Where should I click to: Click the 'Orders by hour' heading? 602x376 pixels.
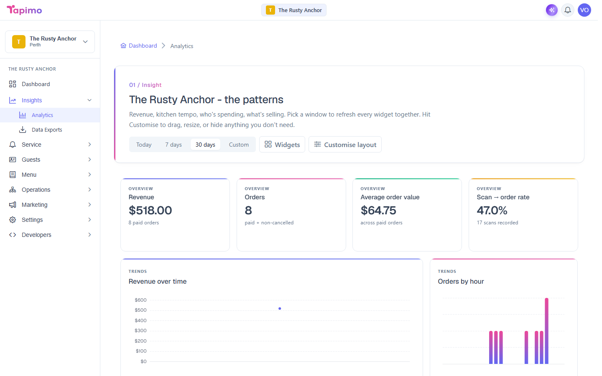461,282
